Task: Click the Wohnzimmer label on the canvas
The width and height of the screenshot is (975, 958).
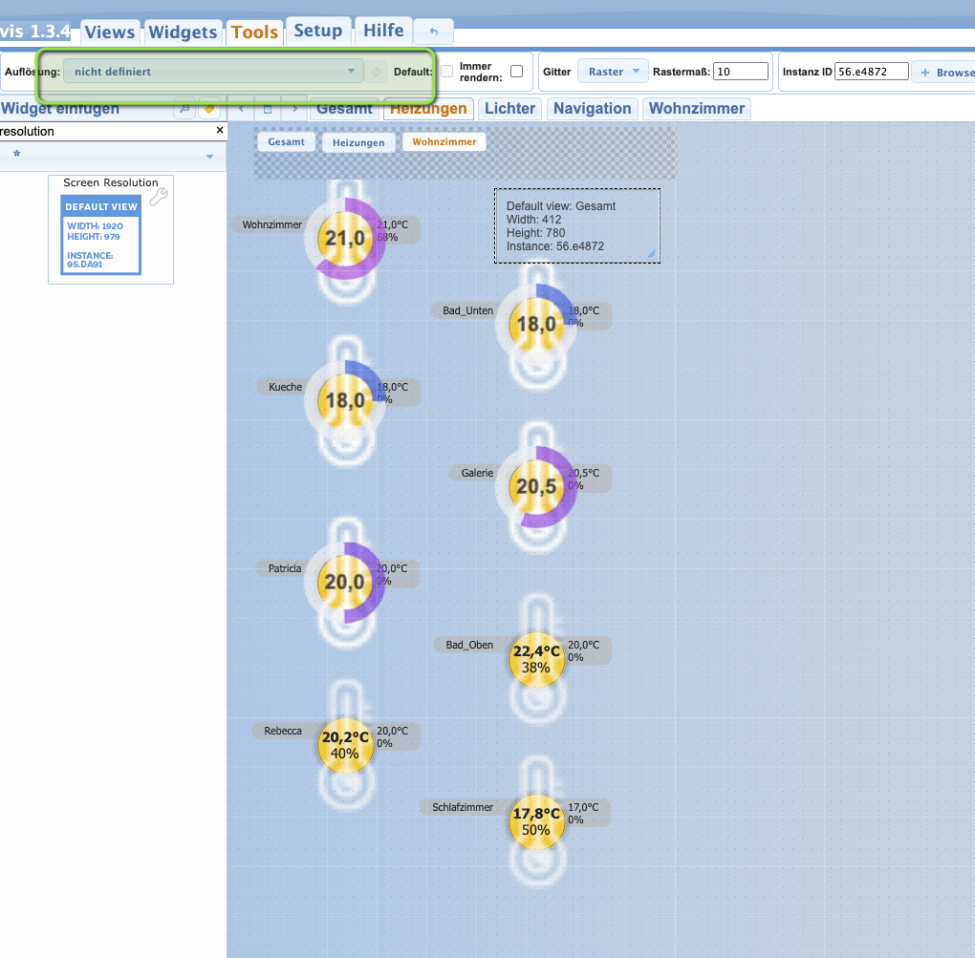Action: click(x=271, y=224)
